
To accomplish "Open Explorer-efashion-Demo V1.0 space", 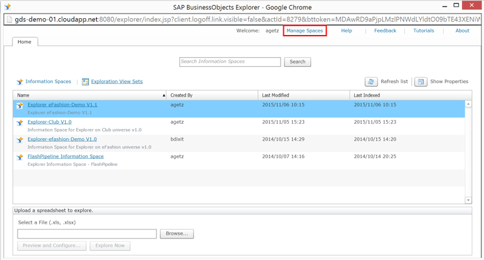I will (62, 139).
